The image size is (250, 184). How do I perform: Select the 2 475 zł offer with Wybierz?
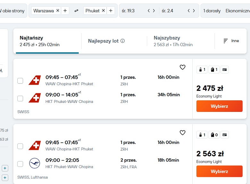[x=219, y=106]
